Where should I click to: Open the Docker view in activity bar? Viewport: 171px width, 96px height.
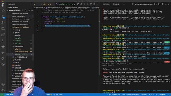click(x=3, y=53)
